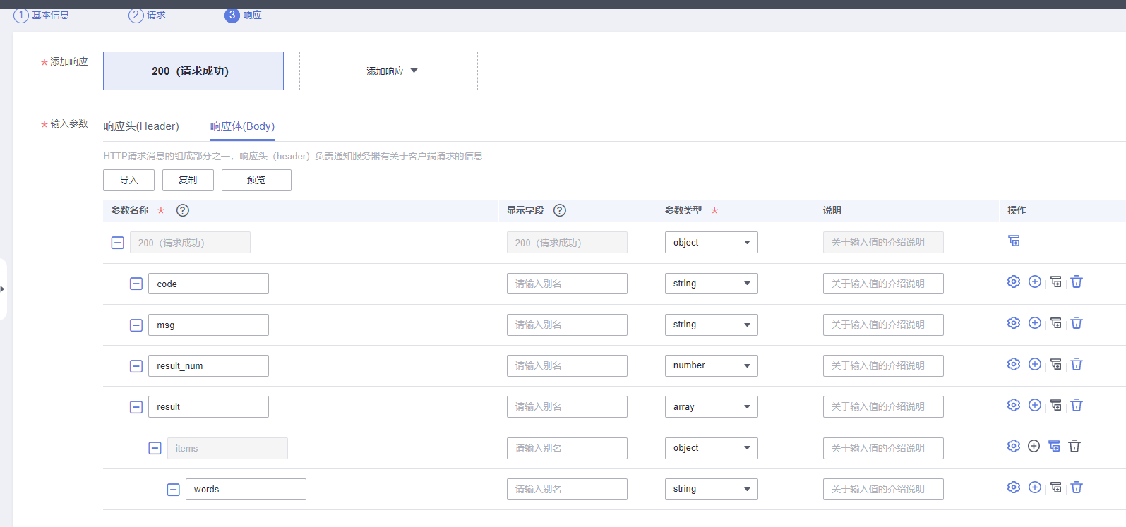
Task: Select the 响应体(Body) tab
Action: point(242,126)
